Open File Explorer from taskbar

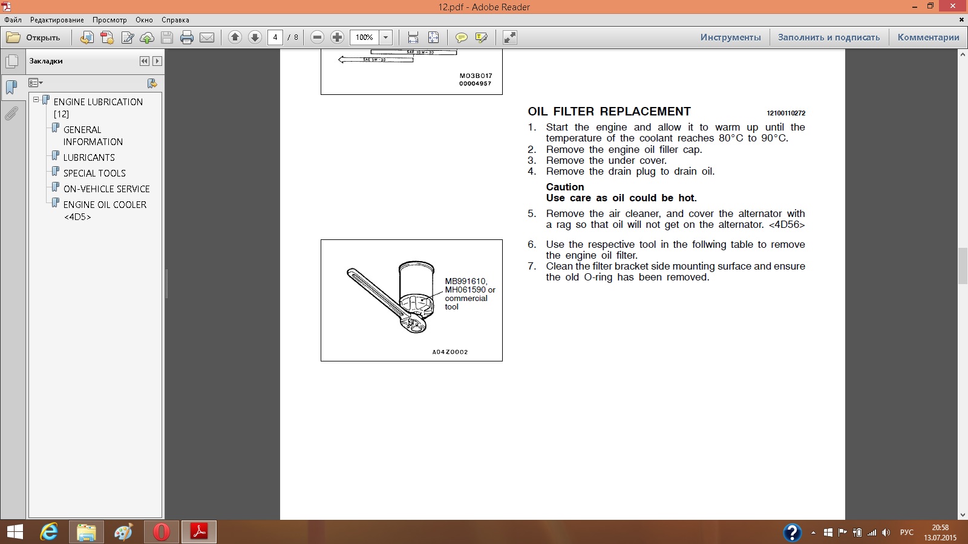[x=87, y=532]
